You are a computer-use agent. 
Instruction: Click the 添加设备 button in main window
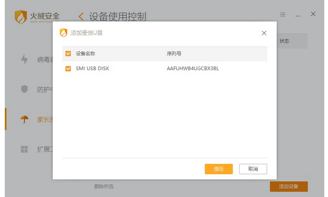[289, 186]
